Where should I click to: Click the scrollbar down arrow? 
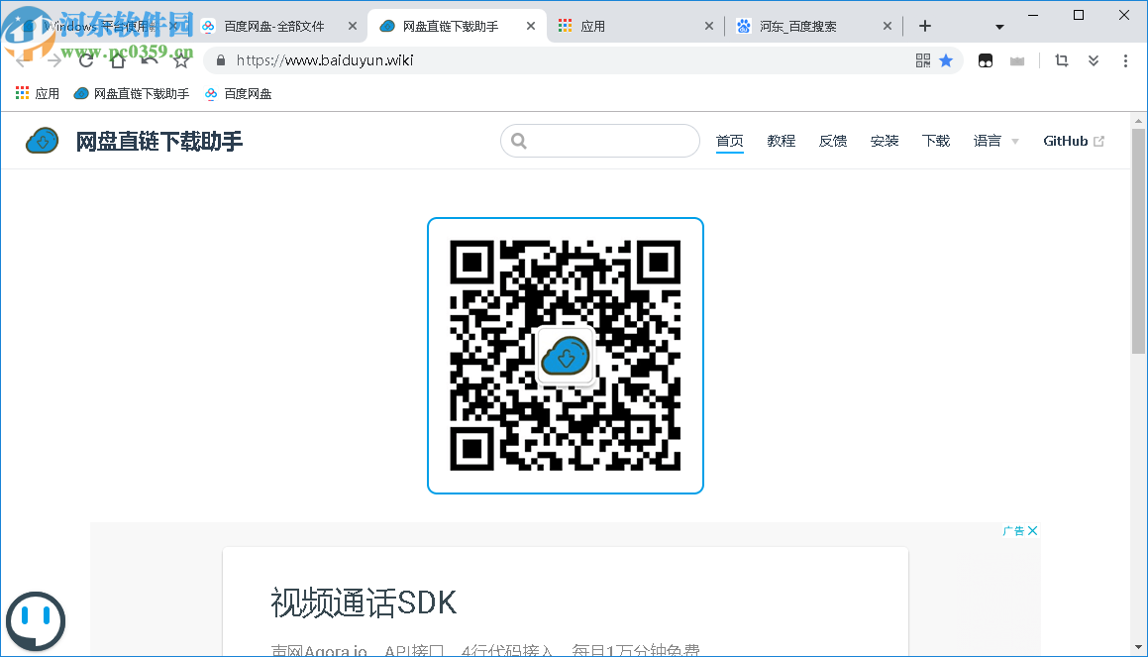point(1138,647)
